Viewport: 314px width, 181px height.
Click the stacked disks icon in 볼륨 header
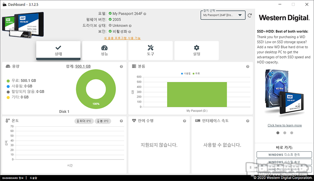click(x=134, y=66)
